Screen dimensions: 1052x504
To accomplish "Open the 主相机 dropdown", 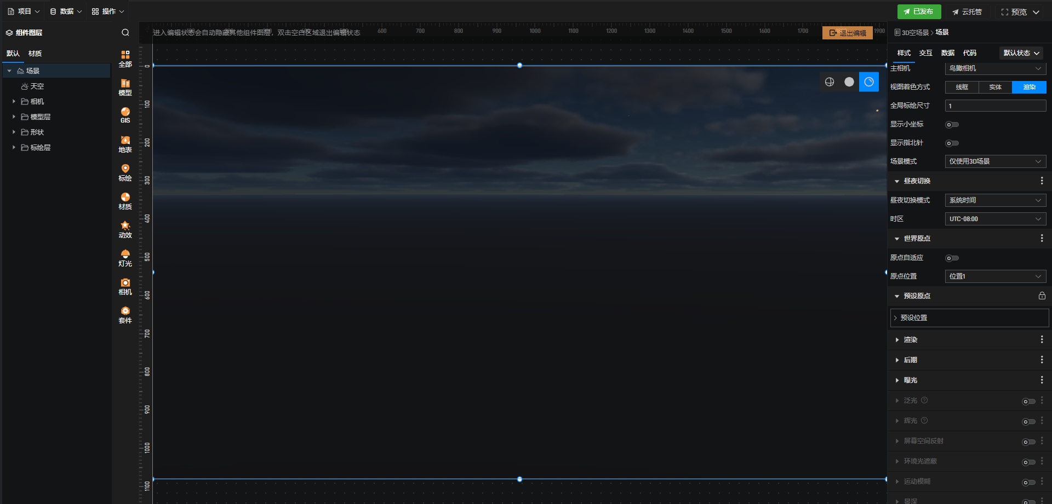I will [x=995, y=68].
